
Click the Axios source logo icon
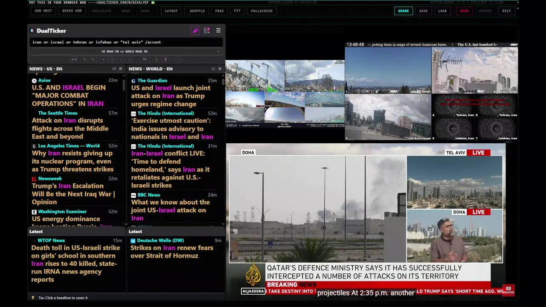34,80
